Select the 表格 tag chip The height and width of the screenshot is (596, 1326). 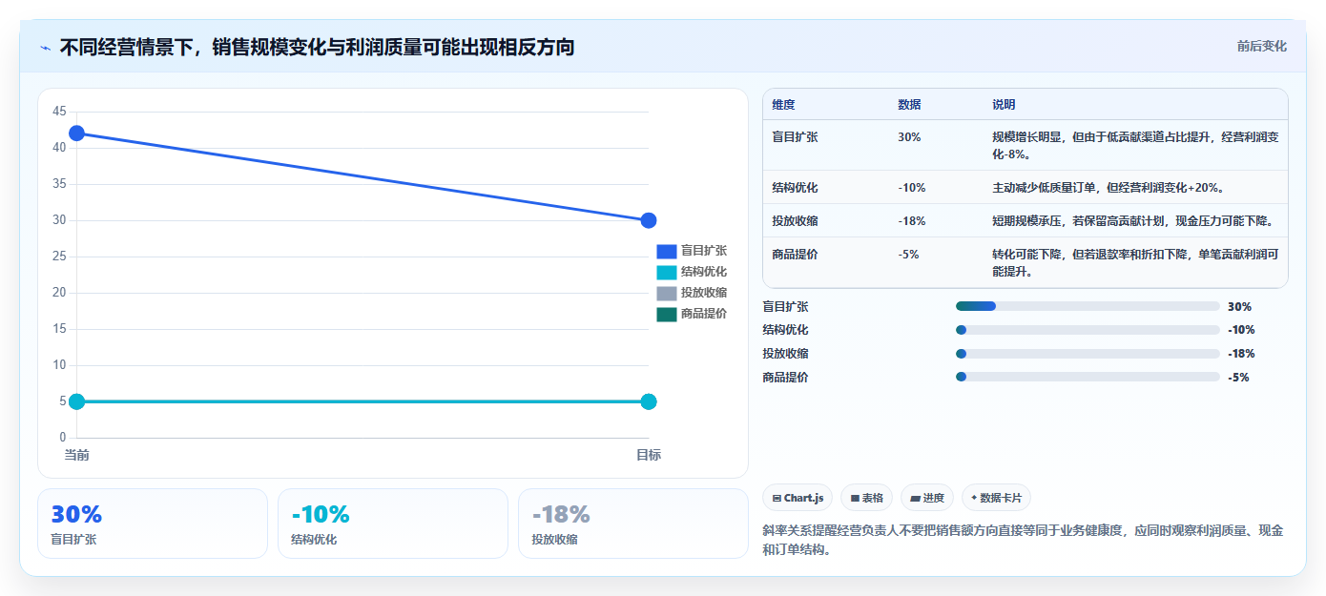(866, 498)
